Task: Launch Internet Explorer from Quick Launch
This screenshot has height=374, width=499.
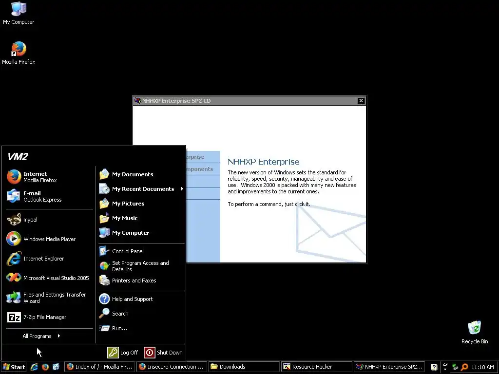Action: 34,367
